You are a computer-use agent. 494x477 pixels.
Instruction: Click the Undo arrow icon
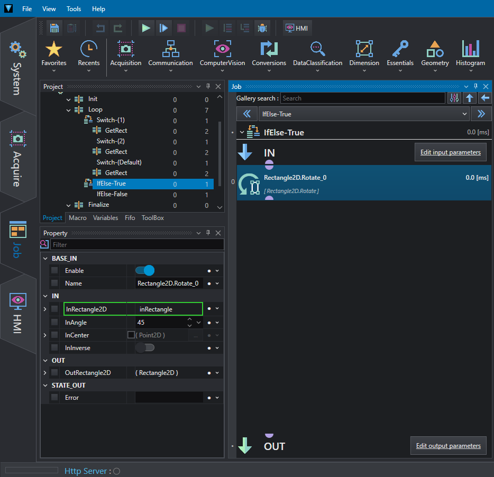click(100, 28)
